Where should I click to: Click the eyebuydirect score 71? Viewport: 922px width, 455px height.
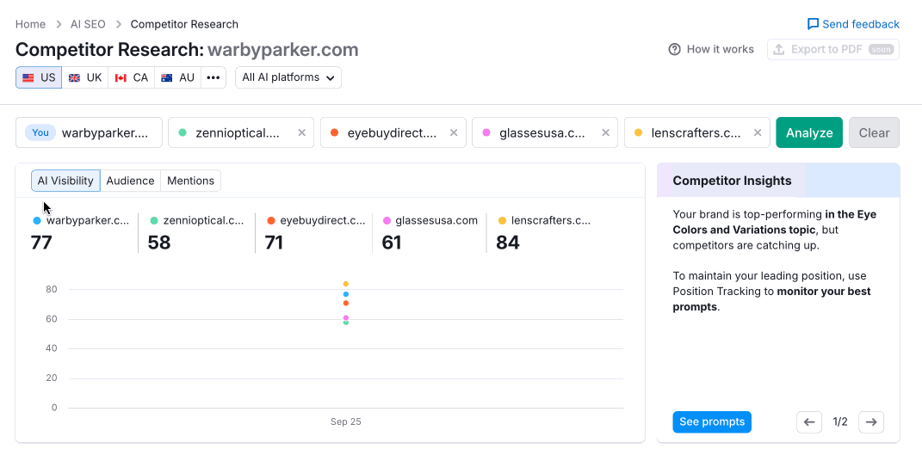(274, 243)
